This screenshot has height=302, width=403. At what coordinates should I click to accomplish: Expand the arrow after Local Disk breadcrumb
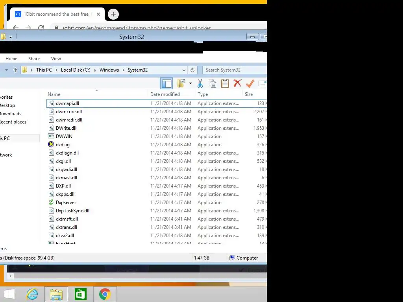[95, 70]
